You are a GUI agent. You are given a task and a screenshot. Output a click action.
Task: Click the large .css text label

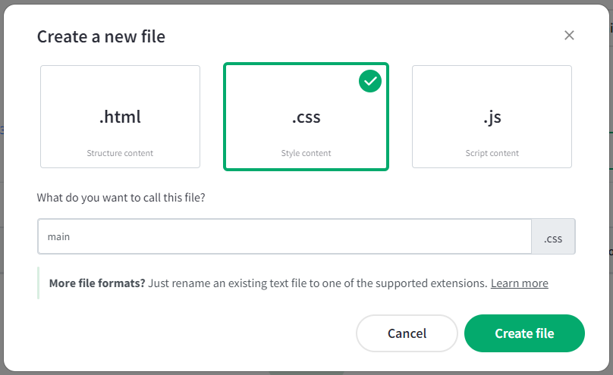306,117
